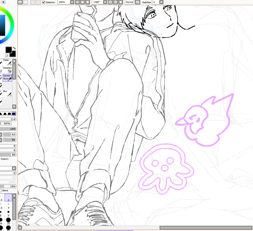This screenshot has height=231, width=253.
Task: Click the slider showing value 104
Action: coord(8,186)
